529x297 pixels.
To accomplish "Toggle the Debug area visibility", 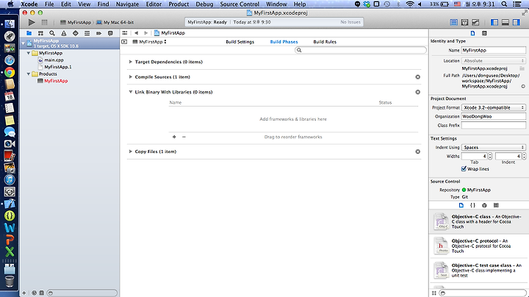I will point(505,22).
